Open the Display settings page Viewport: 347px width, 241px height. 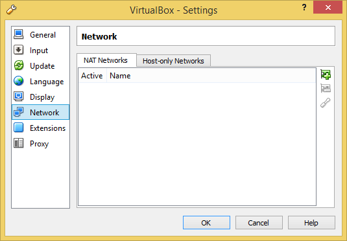click(x=40, y=97)
